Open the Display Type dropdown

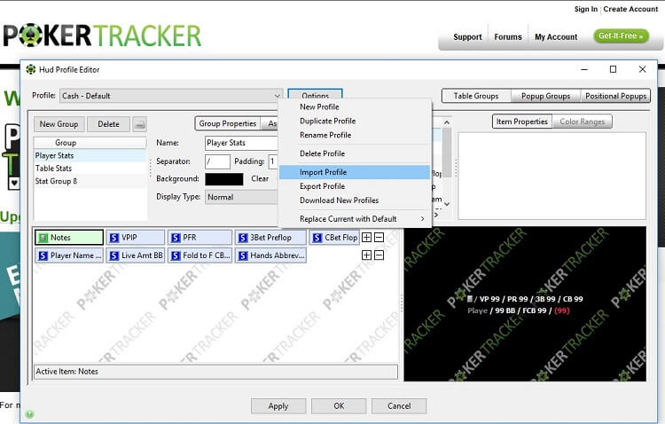tap(242, 197)
